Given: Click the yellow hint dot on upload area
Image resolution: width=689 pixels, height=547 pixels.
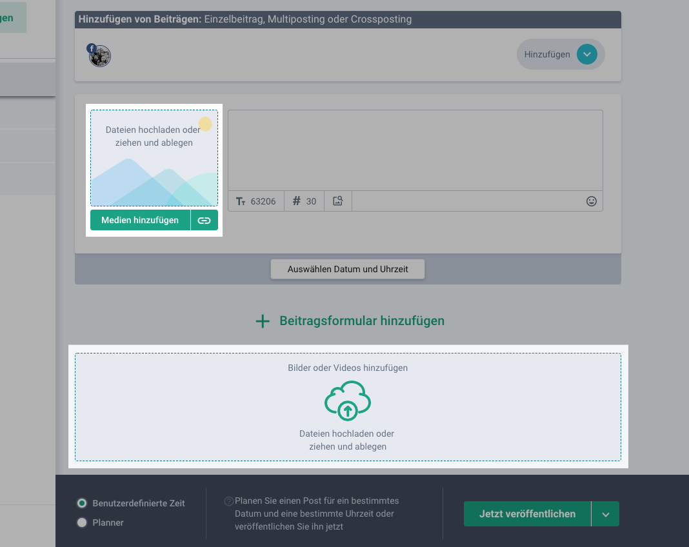Looking at the screenshot, I should 205,124.
